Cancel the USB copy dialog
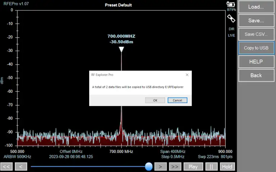This screenshot has height=172, width=276. 177,100
